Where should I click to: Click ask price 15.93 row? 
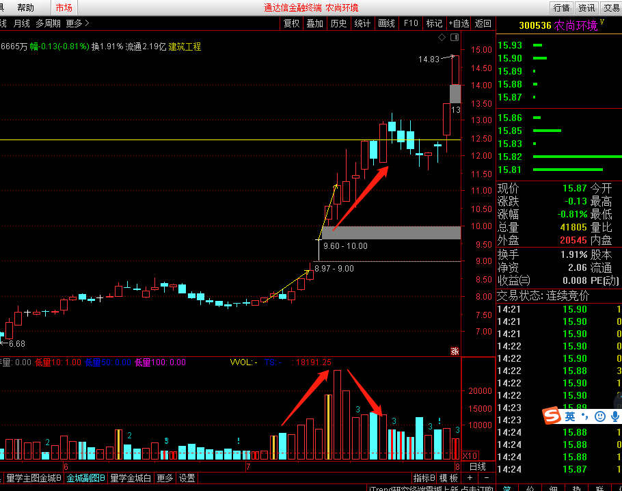pos(559,45)
